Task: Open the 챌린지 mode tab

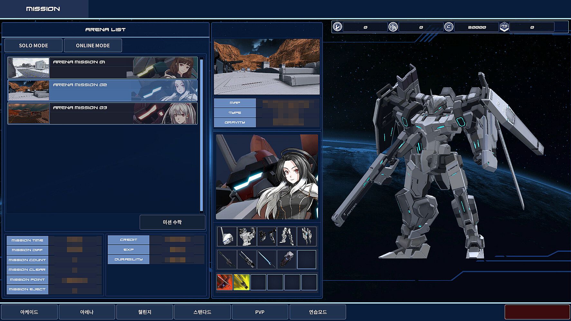Action: 145,312
